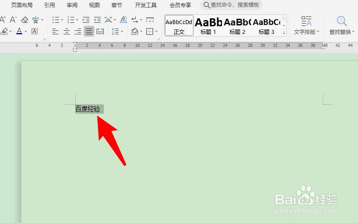The height and width of the screenshot is (223, 358).
Task: Expand the line spacing dropdown arrow
Action: [x=122, y=31]
